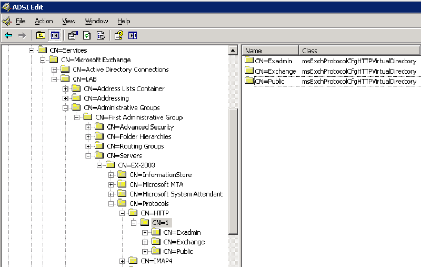Click the tree pane vertical scrollbar thumb
421x267 pixels.
(233, 172)
